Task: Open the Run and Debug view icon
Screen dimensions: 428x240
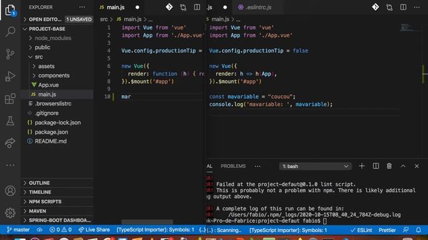Action: click(x=10, y=77)
